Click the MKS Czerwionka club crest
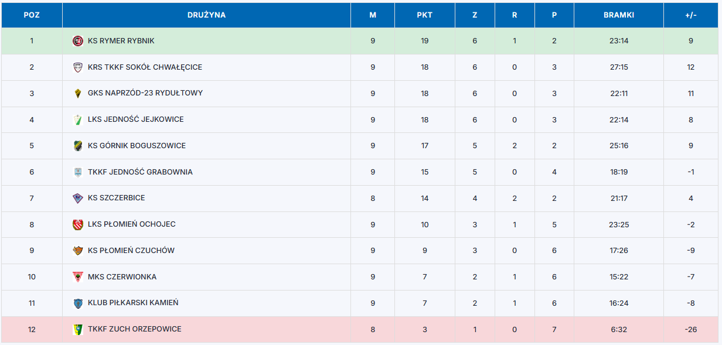Viewport: 722px width, 345px height. click(78, 277)
